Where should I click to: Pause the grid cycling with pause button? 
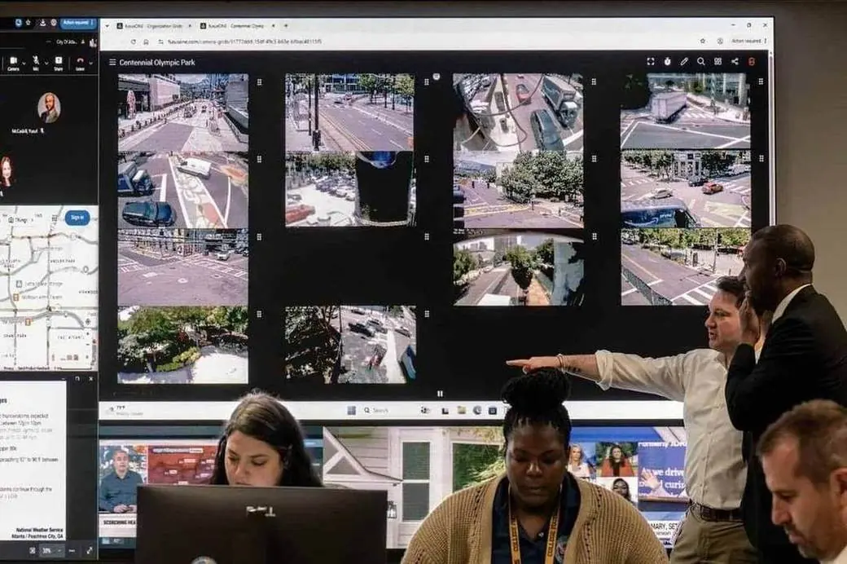coord(440,394)
